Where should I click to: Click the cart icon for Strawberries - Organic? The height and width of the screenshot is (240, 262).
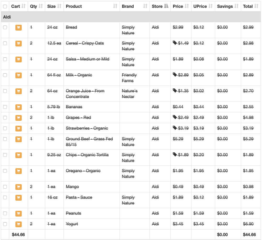pyautogui.click(x=19, y=128)
